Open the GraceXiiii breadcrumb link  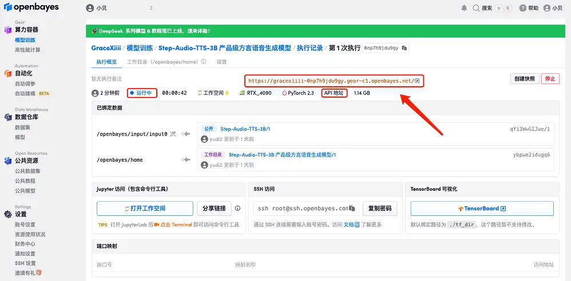pyautogui.click(x=106, y=48)
